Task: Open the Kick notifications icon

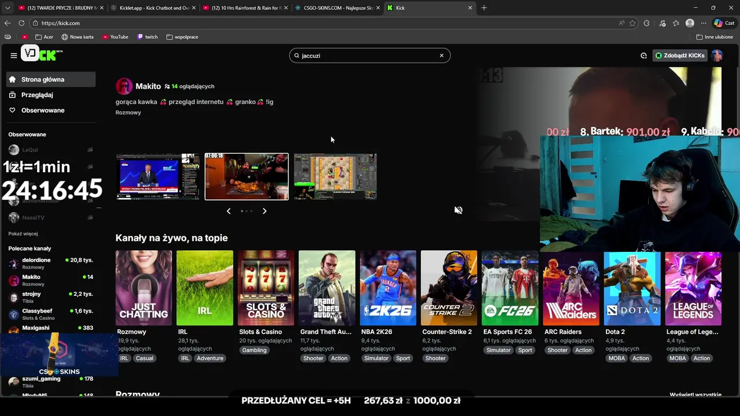Action: [643, 55]
